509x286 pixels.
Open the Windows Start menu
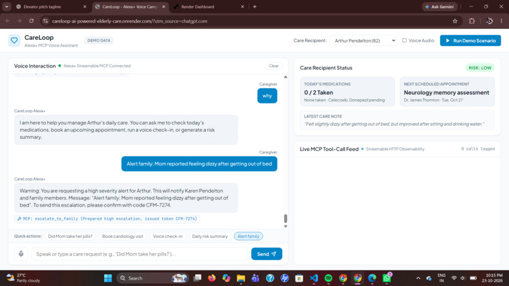(108, 278)
